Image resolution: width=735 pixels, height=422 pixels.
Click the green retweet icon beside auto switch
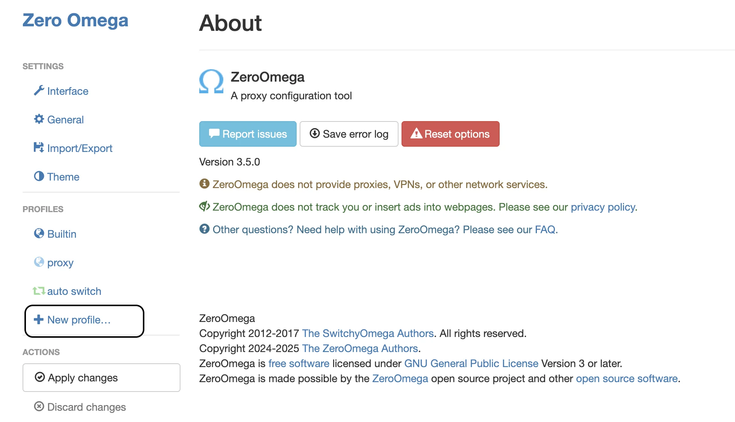tap(39, 291)
